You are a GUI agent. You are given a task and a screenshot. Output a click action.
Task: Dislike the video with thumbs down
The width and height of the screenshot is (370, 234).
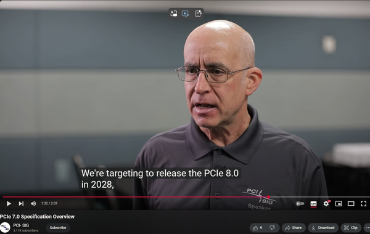(273, 228)
